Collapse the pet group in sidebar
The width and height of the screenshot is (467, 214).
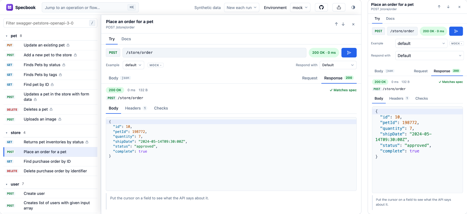(x=6, y=36)
